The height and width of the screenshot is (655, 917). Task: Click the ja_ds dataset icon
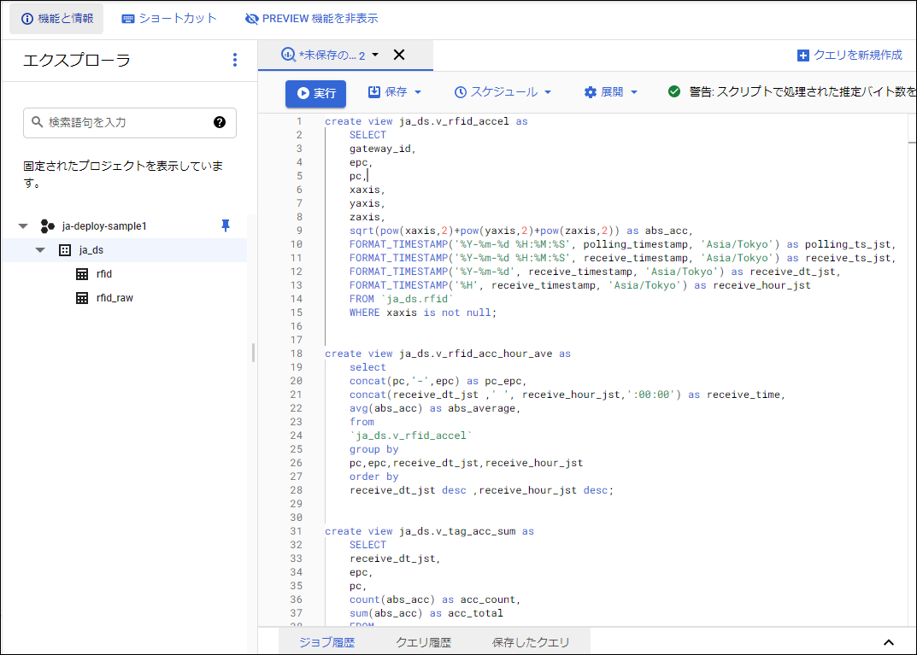[x=64, y=250]
